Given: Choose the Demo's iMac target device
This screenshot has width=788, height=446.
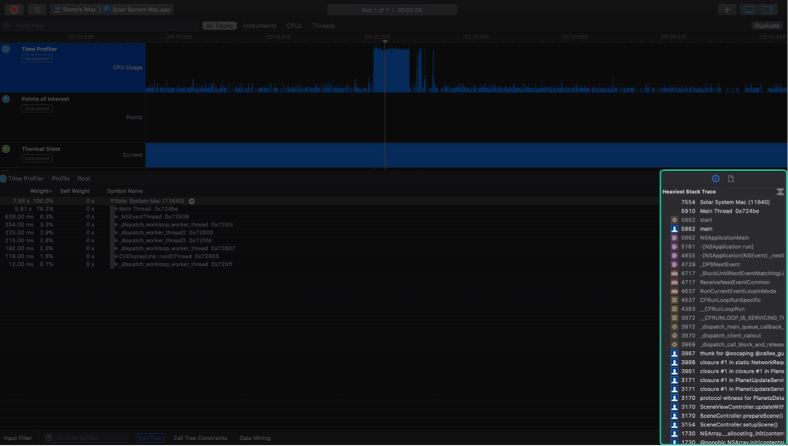Looking at the screenshot, I should click(75, 10).
